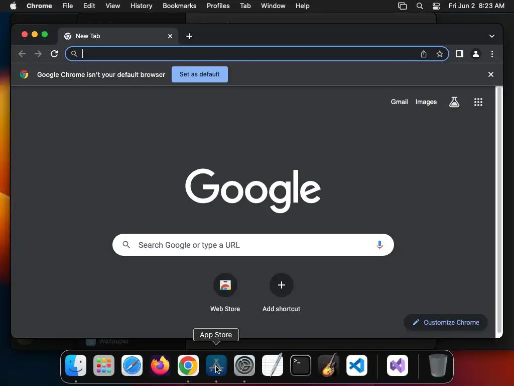Close the New Tab tab
514x386 pixels.
point(170,36)
